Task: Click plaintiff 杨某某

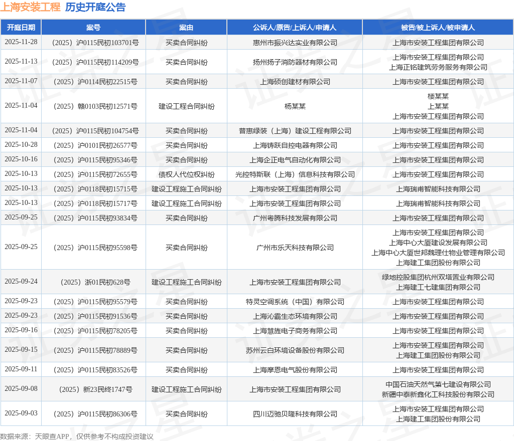Action: click(x=295, y=106)
